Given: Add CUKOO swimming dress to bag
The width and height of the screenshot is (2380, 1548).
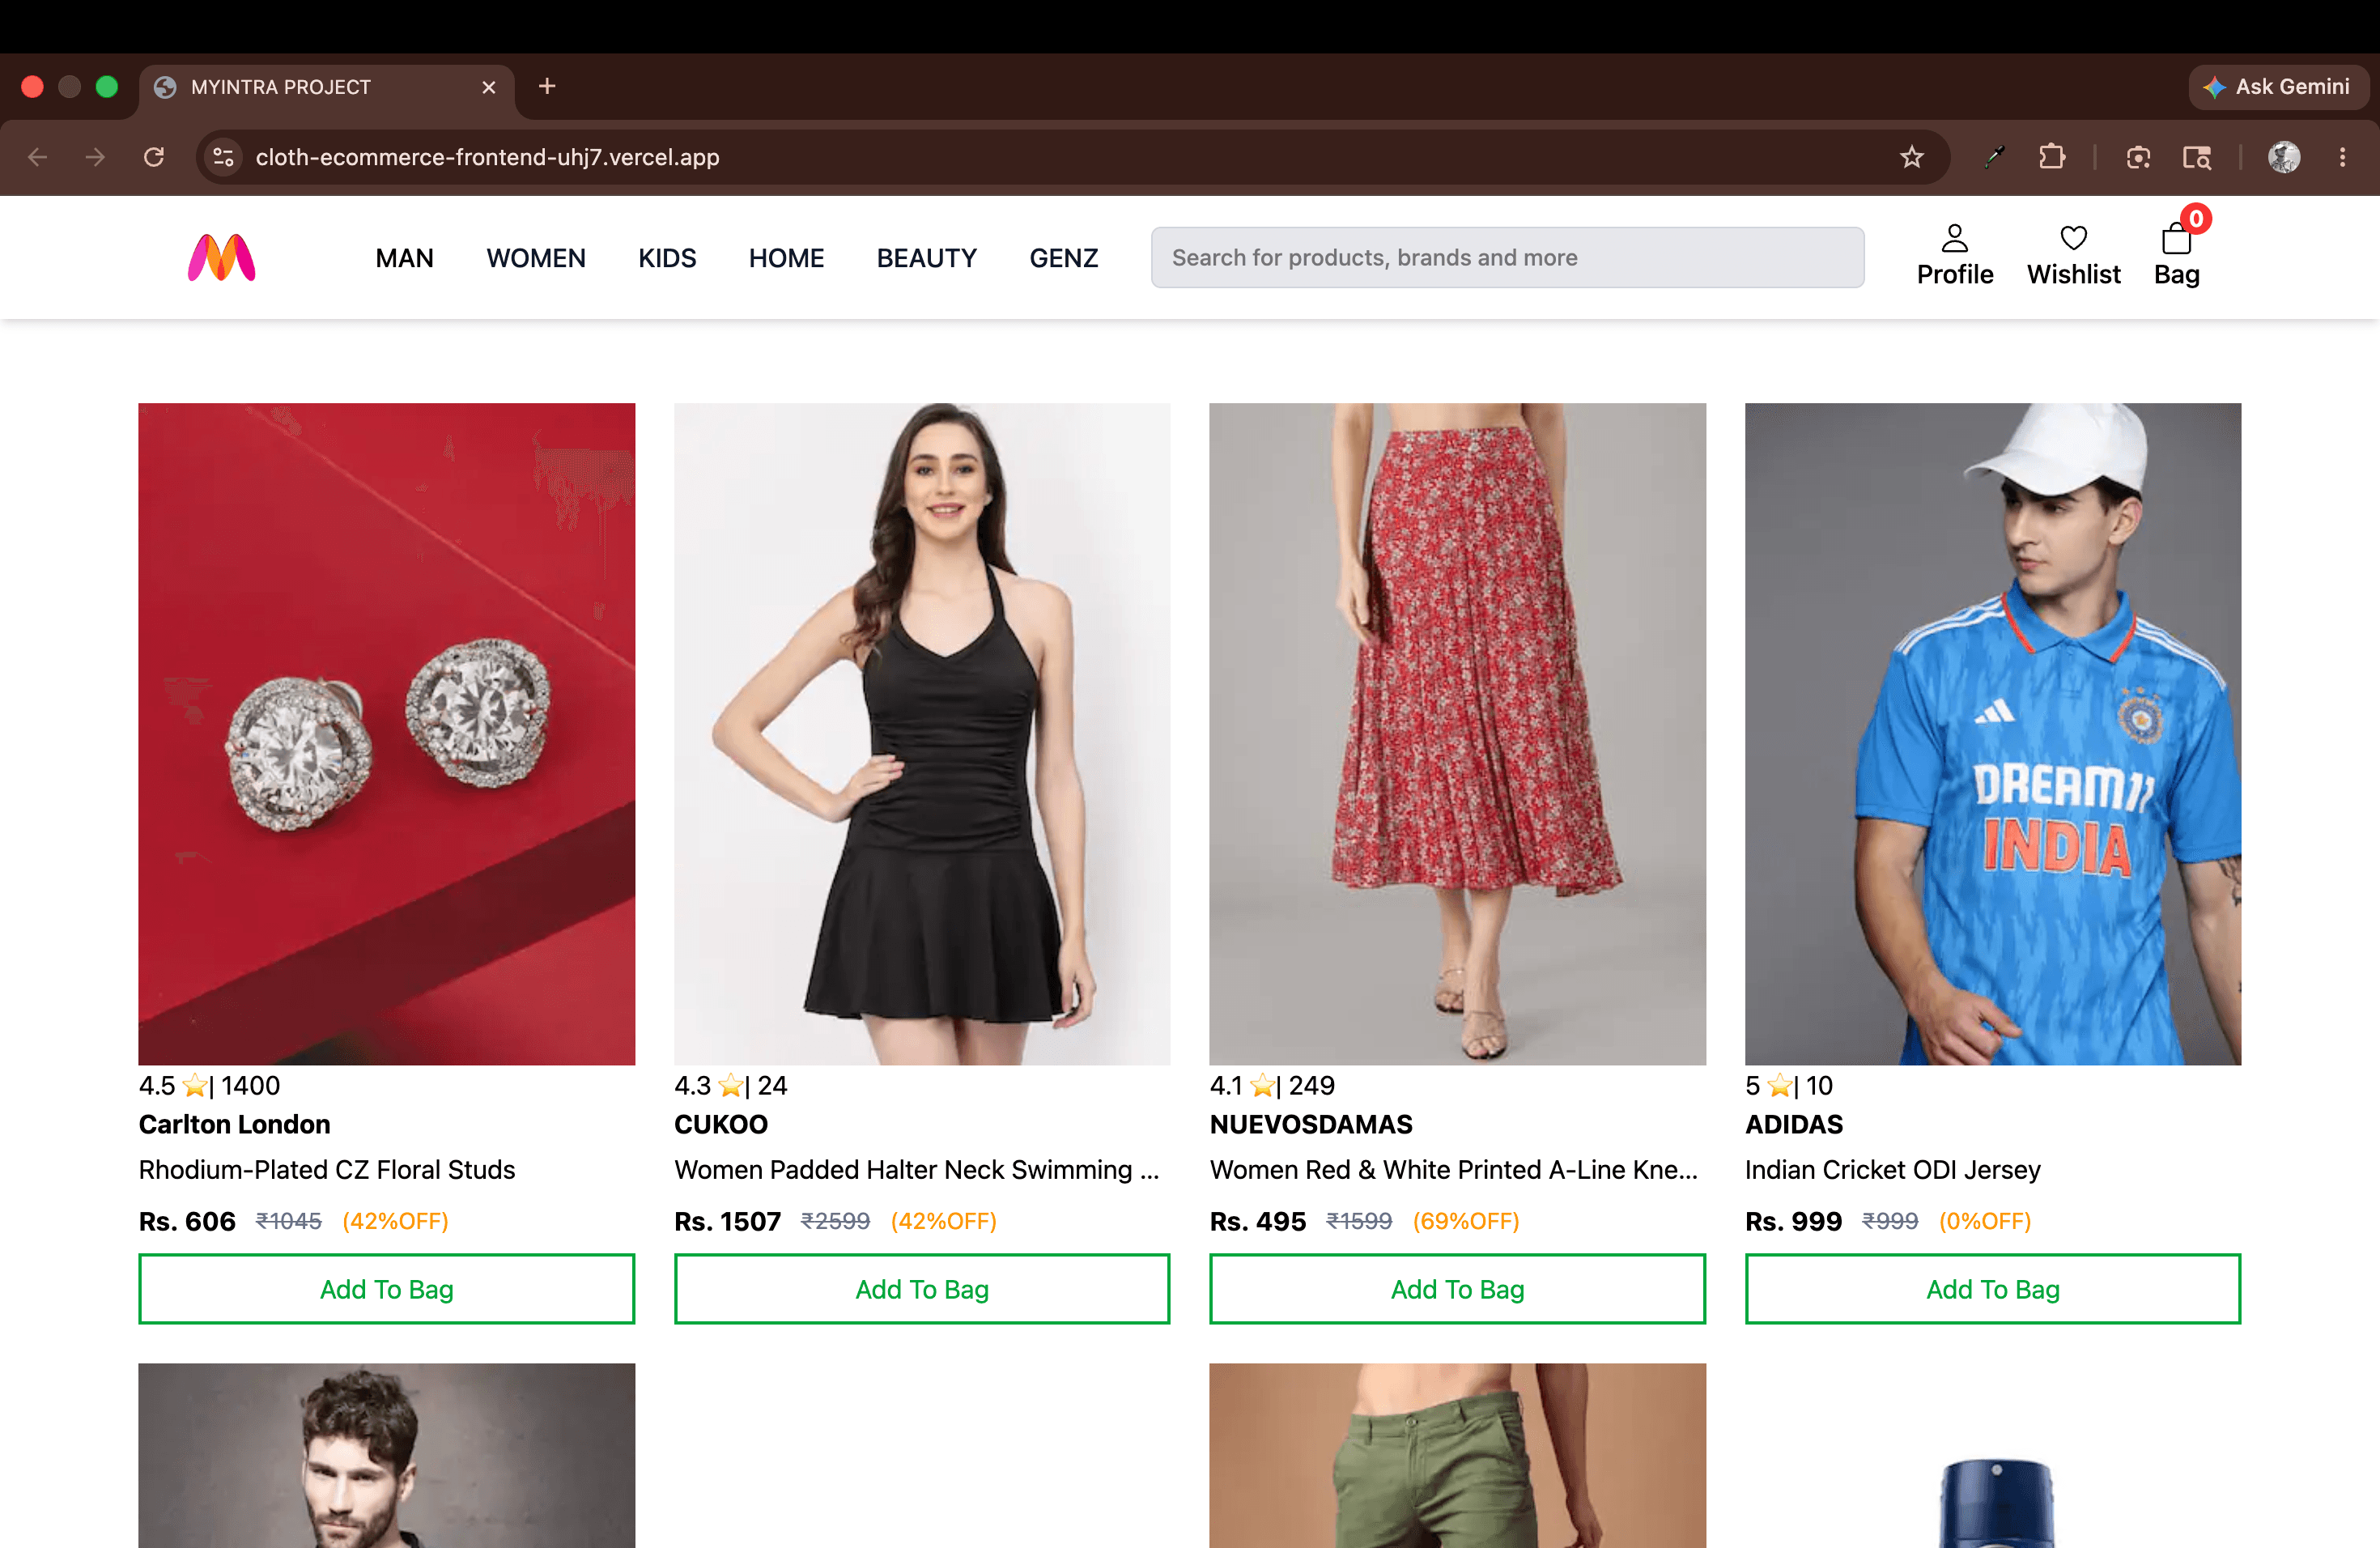Looking at the screenshot, I should 921,1288.
